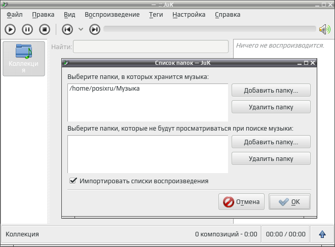This screenshot has width=335, height=247.
Task: Confirm dialog with the OK button
Action: pos(289,201)
